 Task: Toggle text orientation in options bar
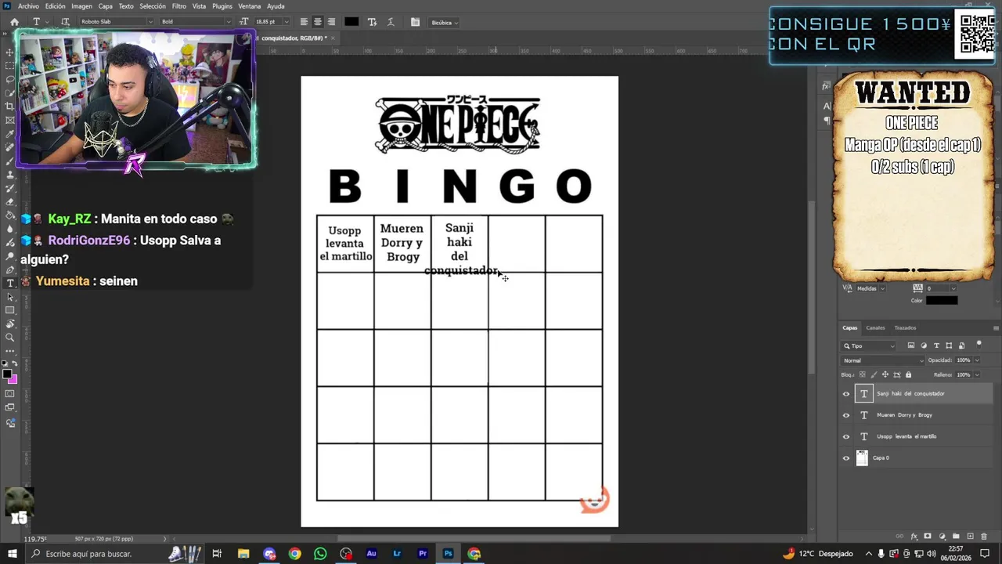[x=65, y=22]
